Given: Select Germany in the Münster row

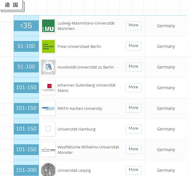Looking at the screenshot, I should pos(166,150).
